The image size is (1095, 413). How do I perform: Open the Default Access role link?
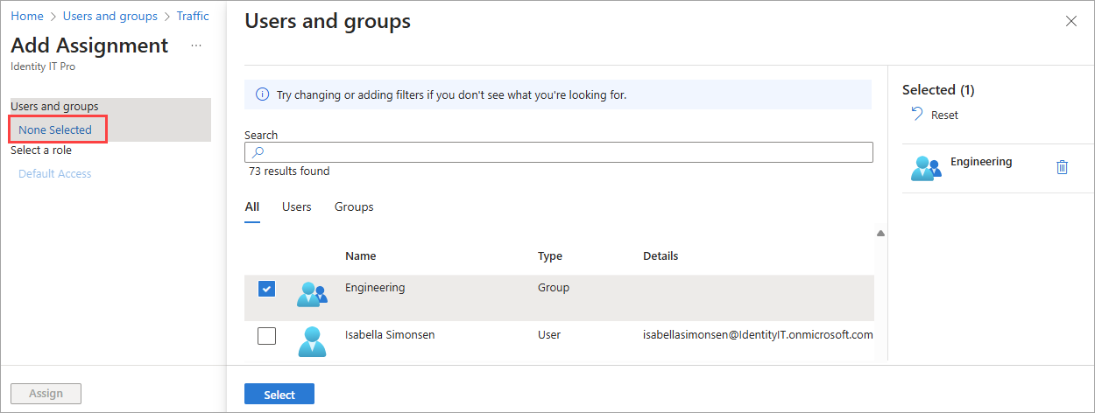[55, 173]
